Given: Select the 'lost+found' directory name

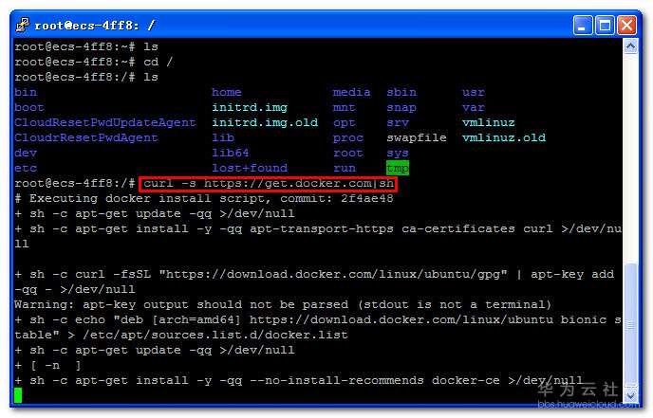Looking at the screenshot, I should tap(250, 168).
